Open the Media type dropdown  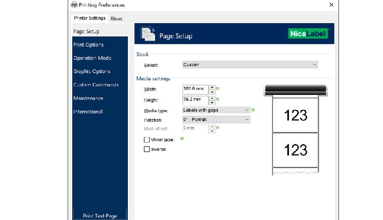pyautogui.click(x=216, y=110)
